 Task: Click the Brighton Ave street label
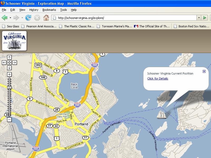coord(42,104)
